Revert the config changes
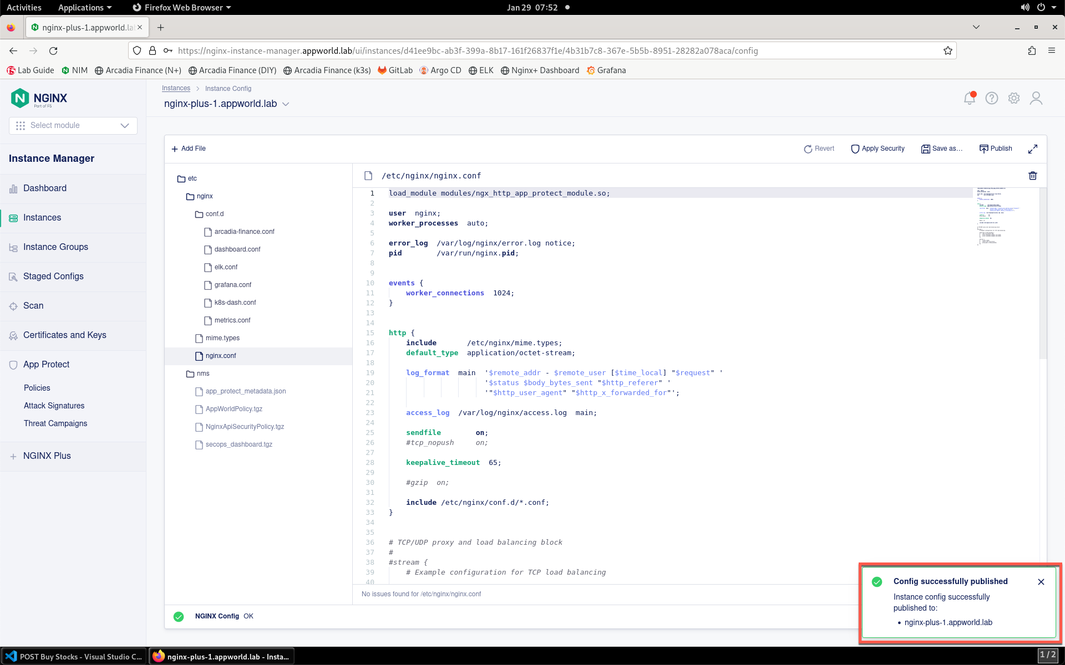1065x665 pixels. tap(819, 149)
